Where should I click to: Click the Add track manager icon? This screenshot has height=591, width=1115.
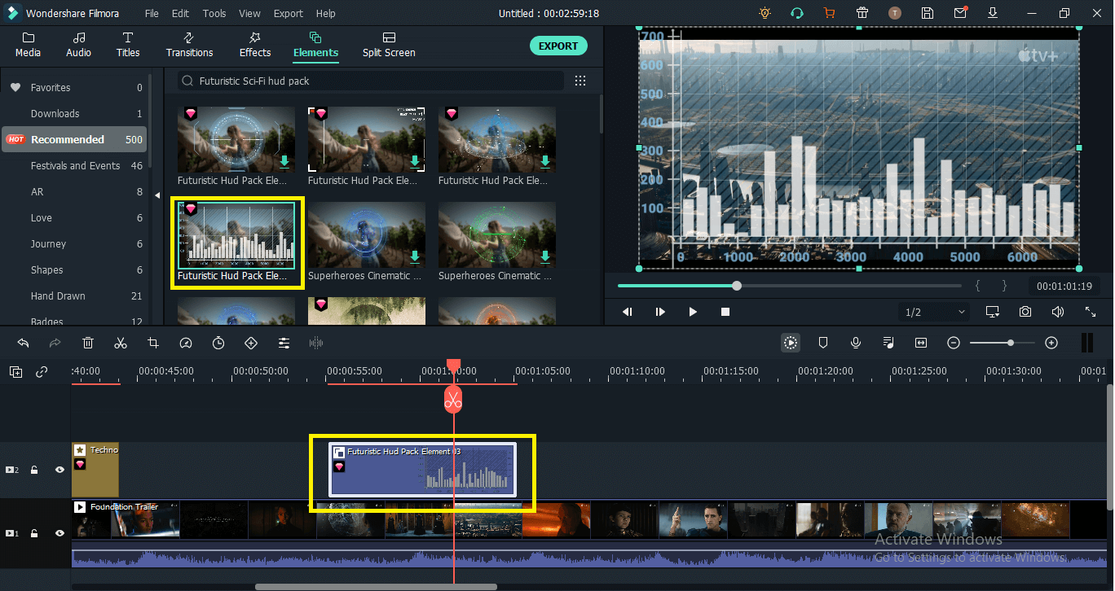tap(15, 372)
